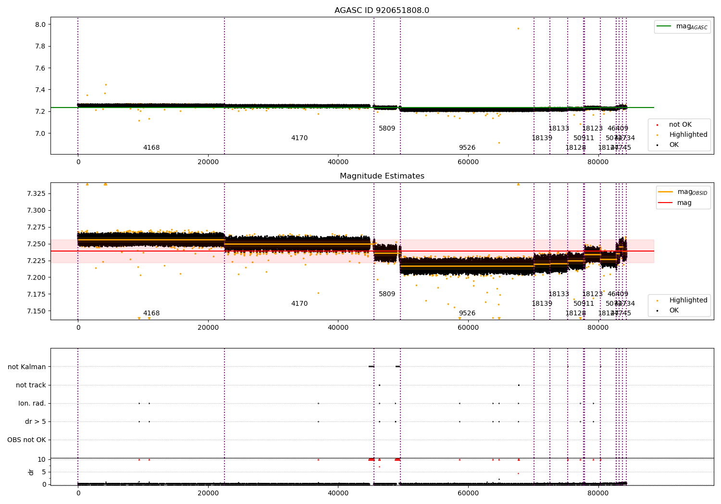This screenshot has height=504, width=721.
Task: Click the '7.325' tick on middle plot
Action: 37,193
